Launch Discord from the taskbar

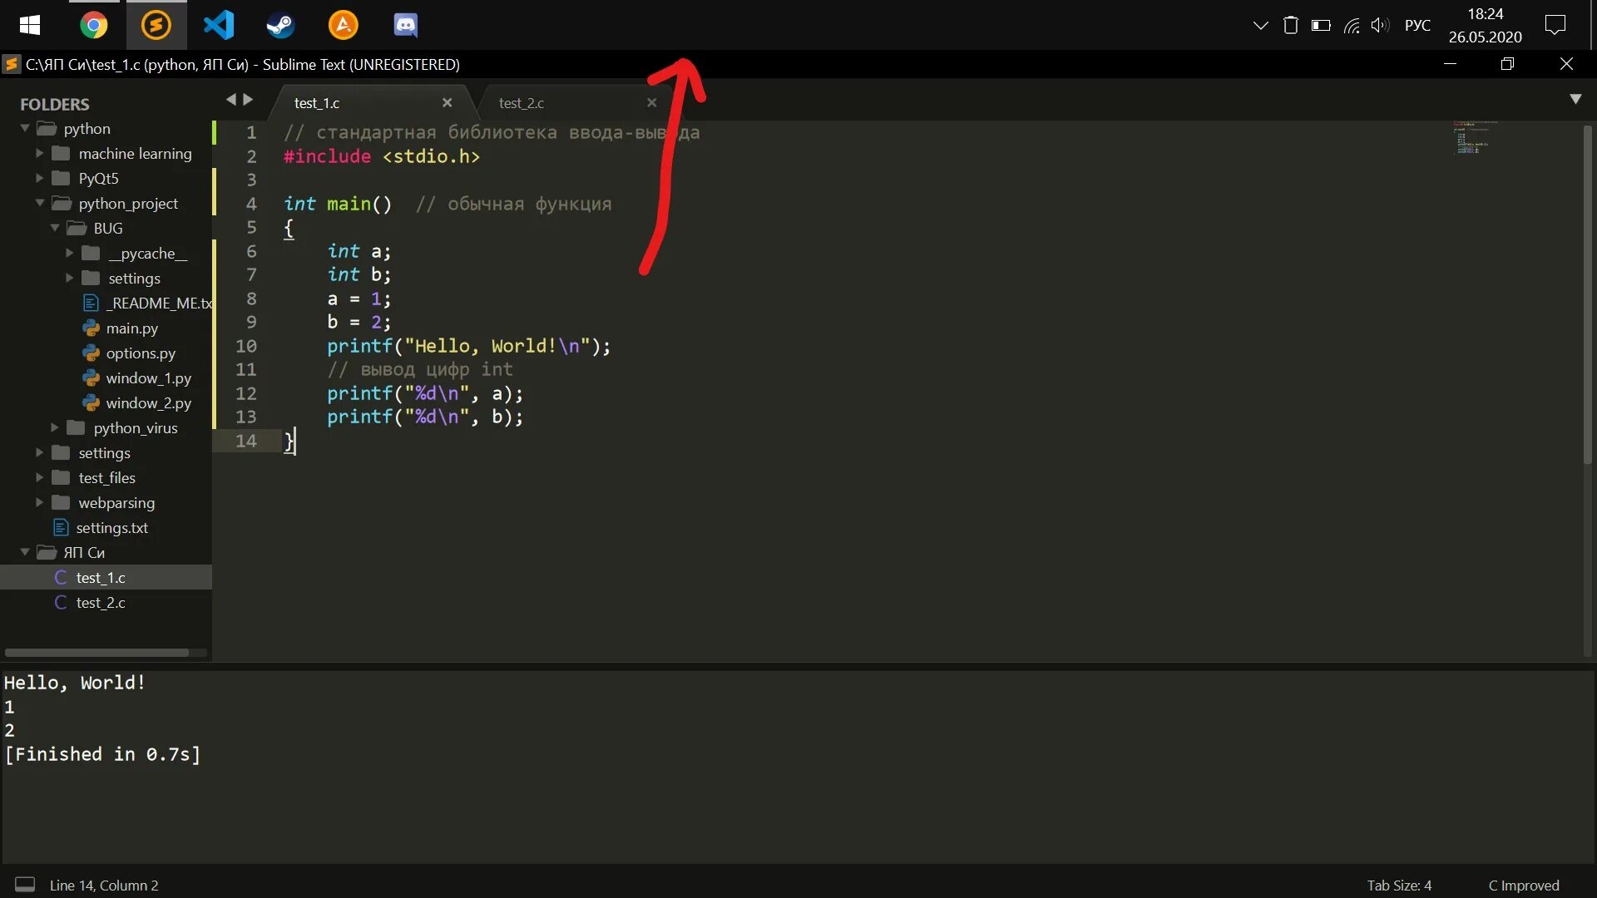pyautogui.click(x=405, y=25)
